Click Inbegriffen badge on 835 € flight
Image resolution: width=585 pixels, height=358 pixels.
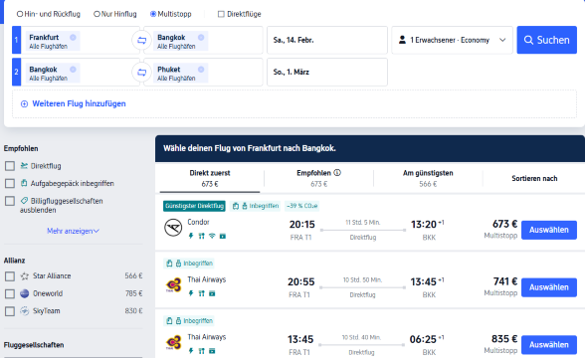click(x=189, y=320)
